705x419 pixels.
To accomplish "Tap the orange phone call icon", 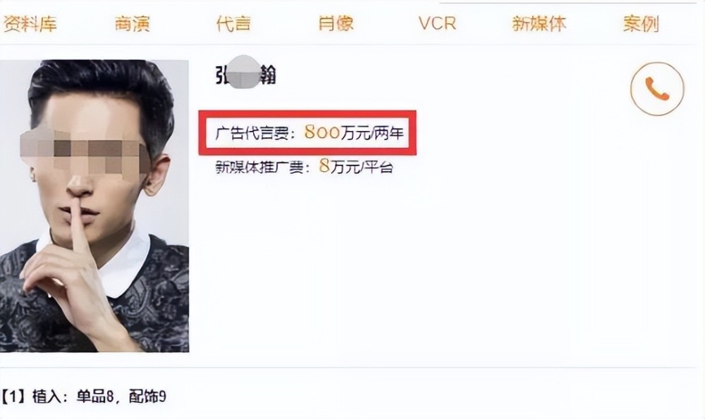I will tap(657, 89).
